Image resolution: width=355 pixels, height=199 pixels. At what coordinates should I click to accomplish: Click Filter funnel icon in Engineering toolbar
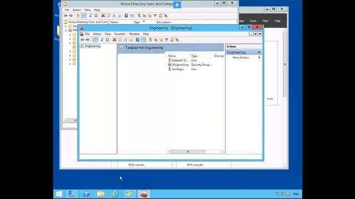point(166,40)
